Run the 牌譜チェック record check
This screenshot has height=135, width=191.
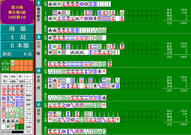[x=25, y=81]
